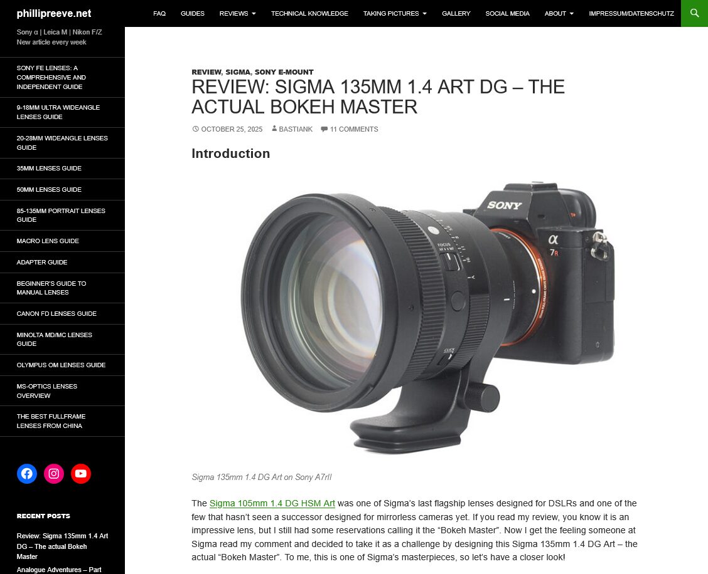Image resolution: width=708 pixels, height=574 pixels.
Task: Open Impressum/Datenschutz page
Action: tap(631, 13)
